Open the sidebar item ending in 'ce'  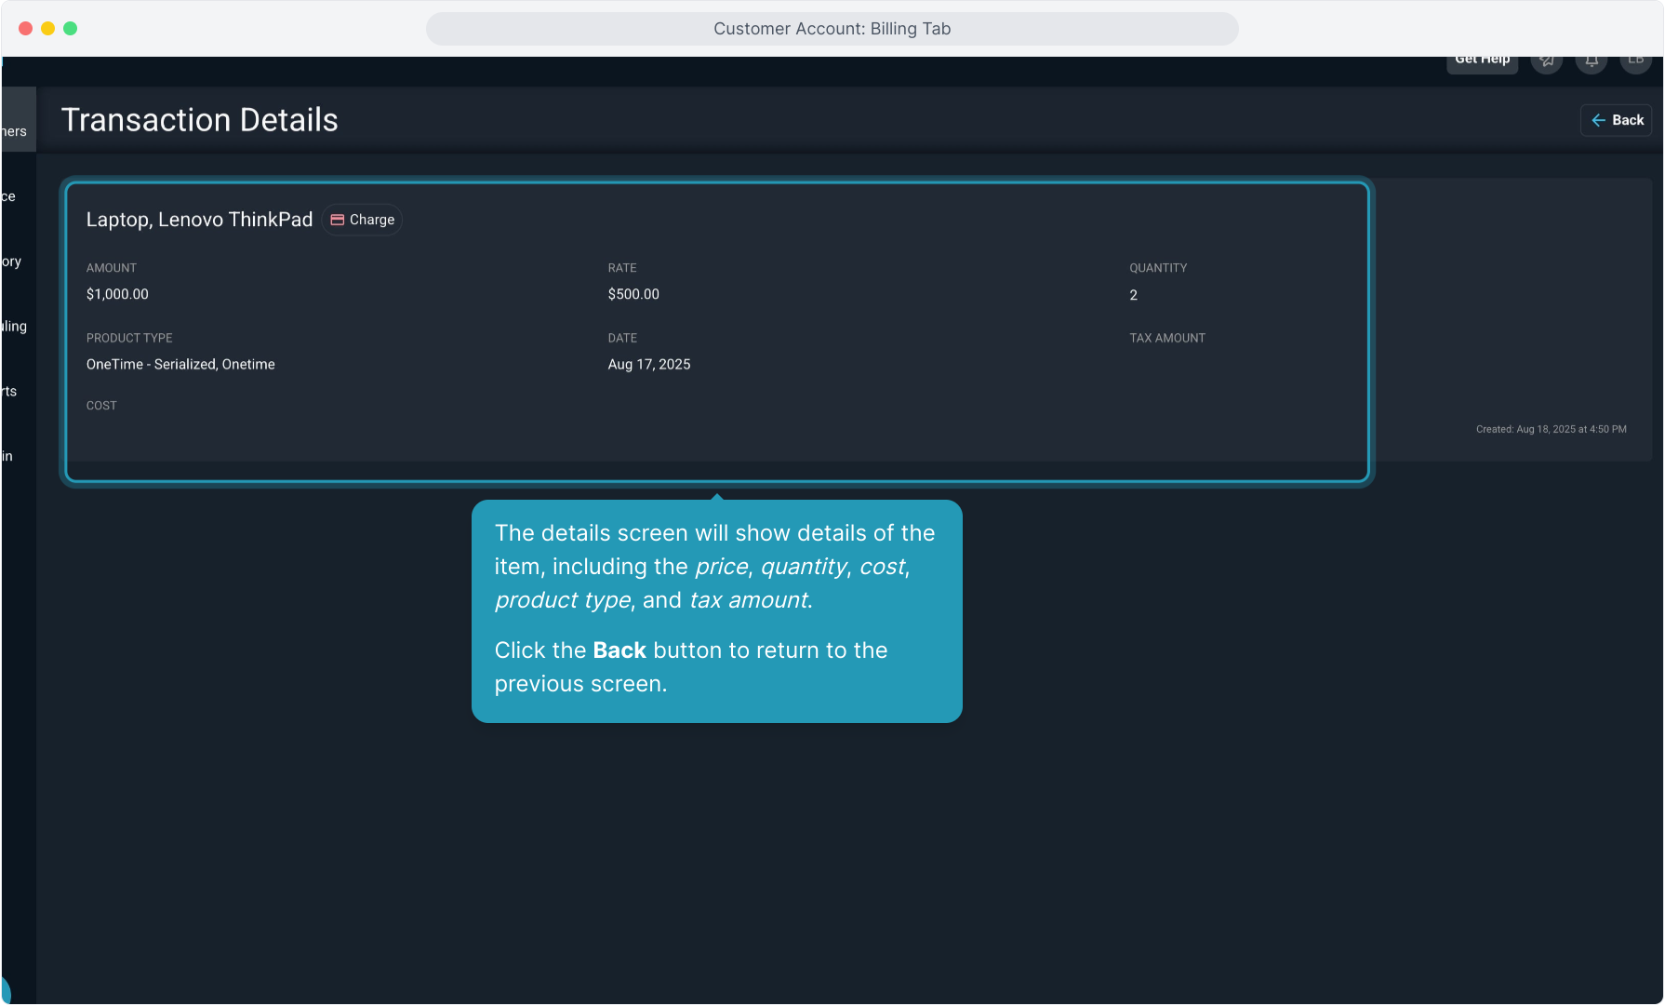pyautogui.click(x=9, y=196)
